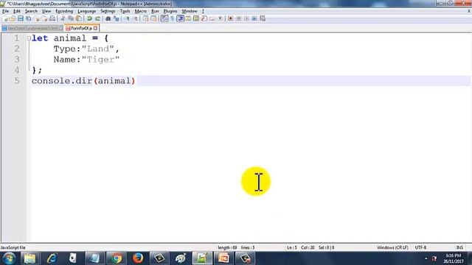472x265 pixels.
Task: Open File Explorer folder on taskbar
Action: click(x=29, y=258)
